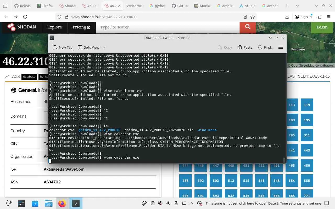
Task: Click muted volume tray icon
Action: 160,203
